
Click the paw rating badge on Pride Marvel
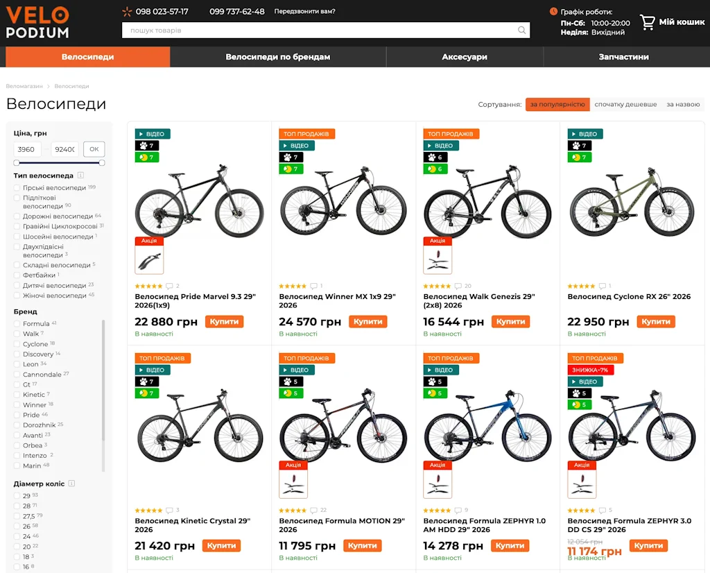click(x=147, y=146)
